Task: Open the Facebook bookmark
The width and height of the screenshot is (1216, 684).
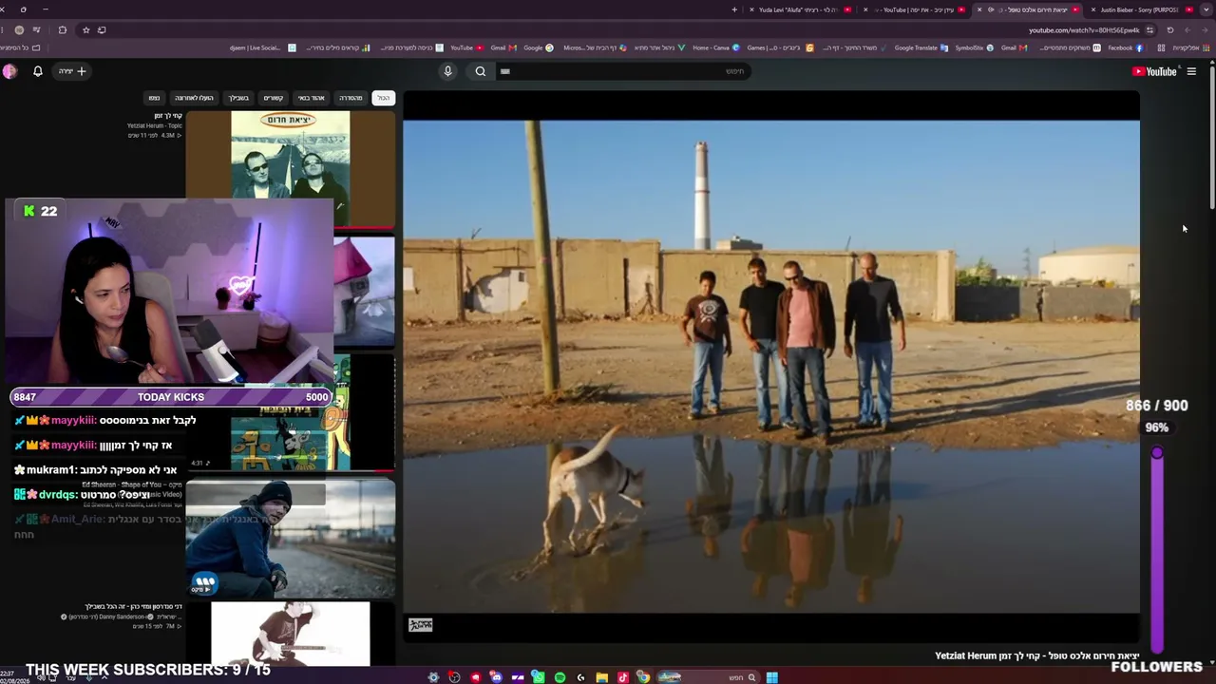Action: (x=1124, y=47)
